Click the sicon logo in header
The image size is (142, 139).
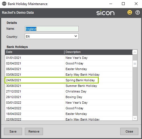[105, 13]
